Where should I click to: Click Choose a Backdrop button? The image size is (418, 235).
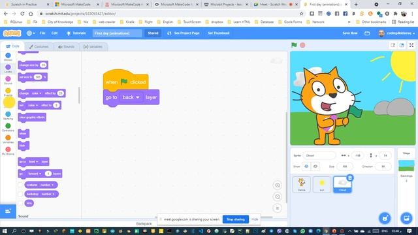pyautogui.click(x=406, y=218)
